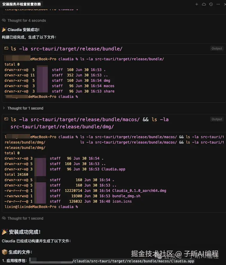Click the plus icon to start new chat
This screenshot has width=226, height=265.
[196, 4]
